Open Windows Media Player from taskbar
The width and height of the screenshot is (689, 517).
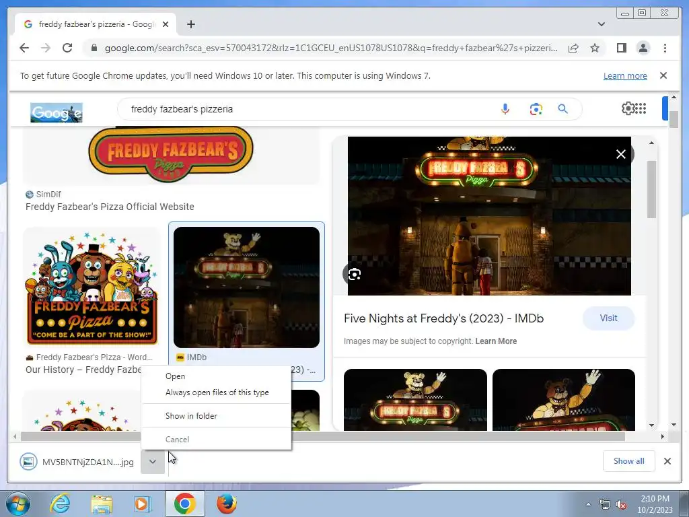(142, 504)
